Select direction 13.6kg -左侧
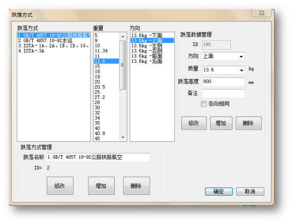Viewport: 292px width, 224px height. pyautogui.click(x=152, y=45)
